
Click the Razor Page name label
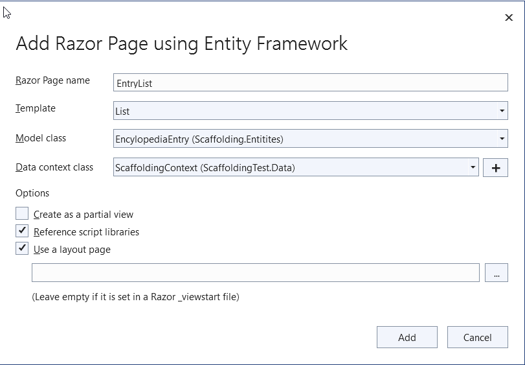click(52, 80)
